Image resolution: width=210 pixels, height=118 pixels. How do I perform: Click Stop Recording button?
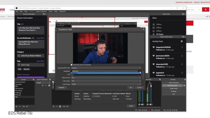click(x=172, y=86)
